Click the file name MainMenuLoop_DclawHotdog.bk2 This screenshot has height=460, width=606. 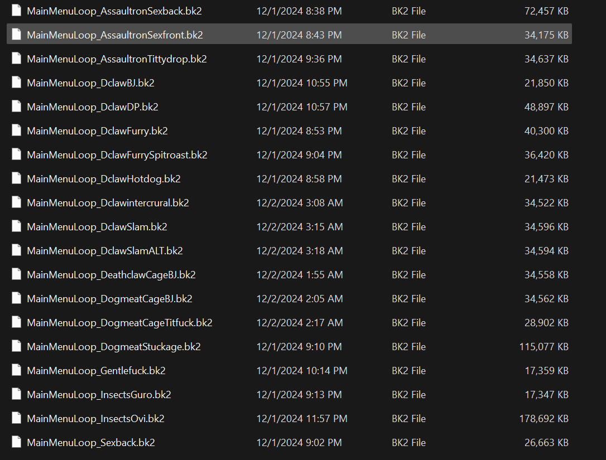pos(104,179)
